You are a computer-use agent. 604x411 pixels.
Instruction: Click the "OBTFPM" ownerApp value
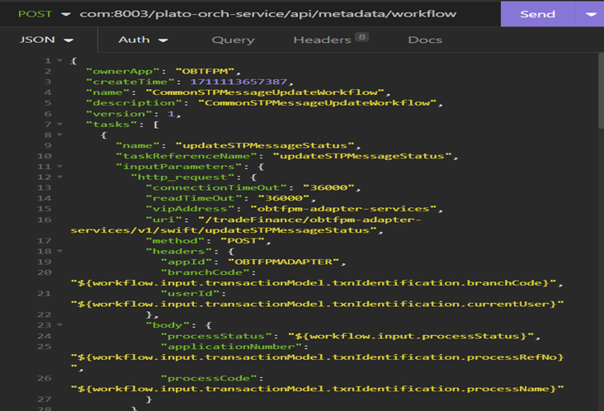click(205, 71)
